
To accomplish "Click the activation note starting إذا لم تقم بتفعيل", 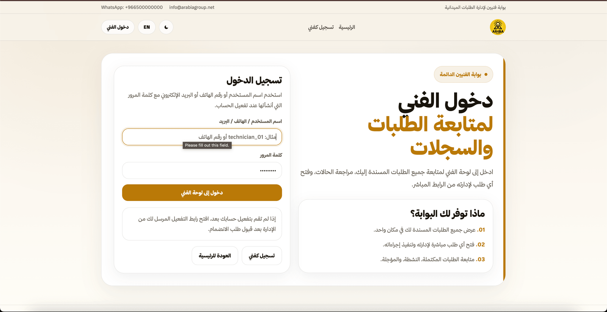I will point(202,224).
